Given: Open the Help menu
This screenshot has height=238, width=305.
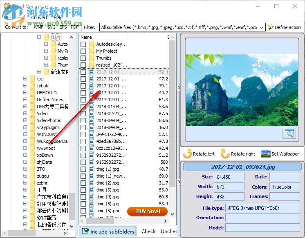Looking at the screenshot, I should 58,18.
